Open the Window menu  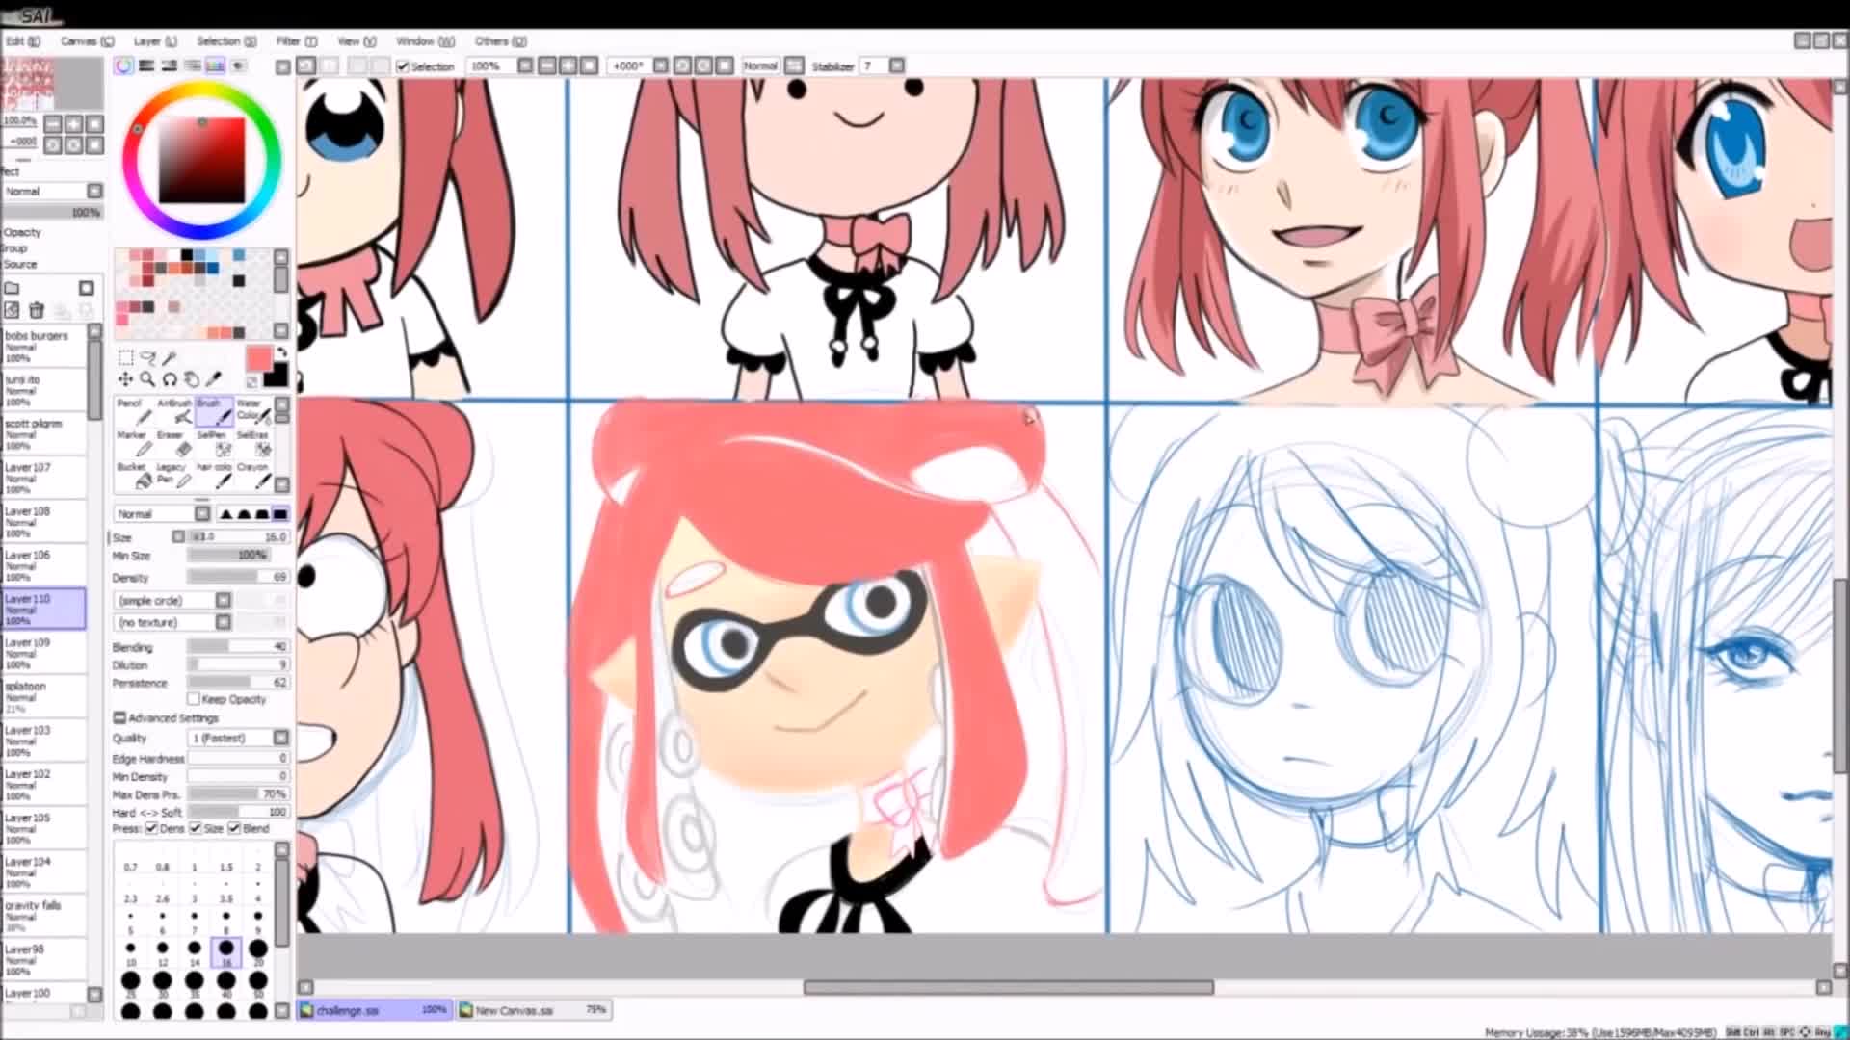[425, 41]
